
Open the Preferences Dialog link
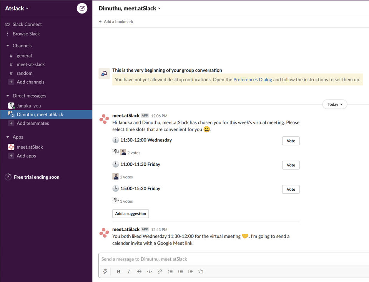[253, 79]
